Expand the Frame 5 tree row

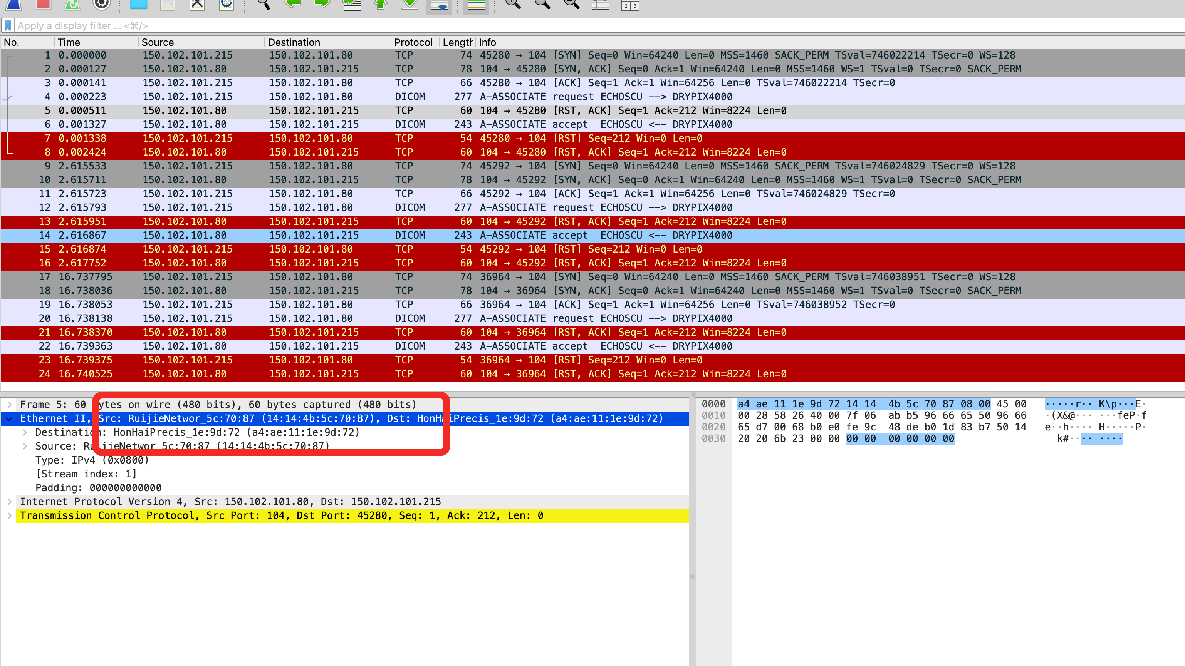9,405
